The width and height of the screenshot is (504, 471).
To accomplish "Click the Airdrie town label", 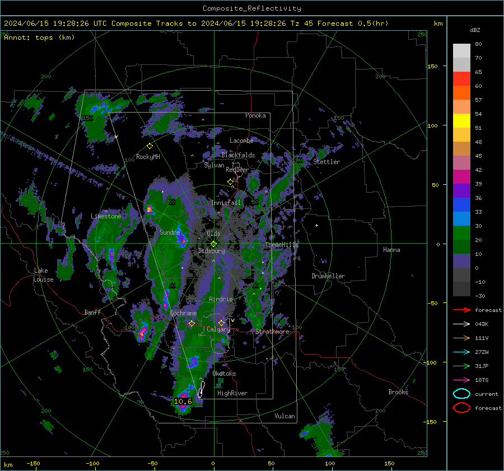I will click(221, 299).
